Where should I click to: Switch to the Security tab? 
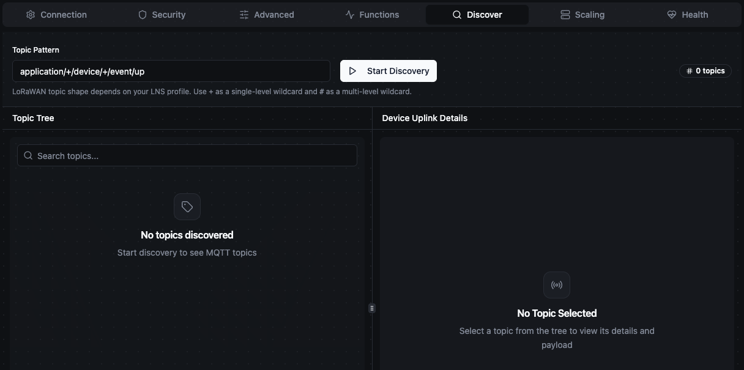click(x=162, y=15)
